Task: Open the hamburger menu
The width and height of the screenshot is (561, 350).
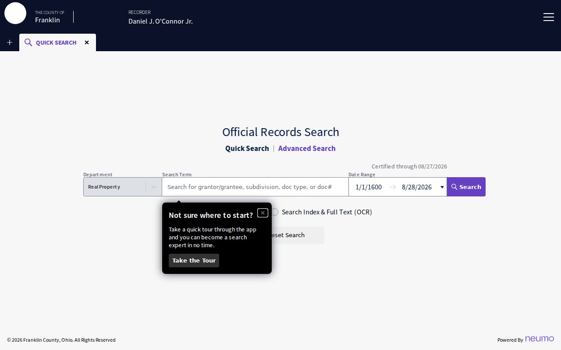Action: coord(549,17)
